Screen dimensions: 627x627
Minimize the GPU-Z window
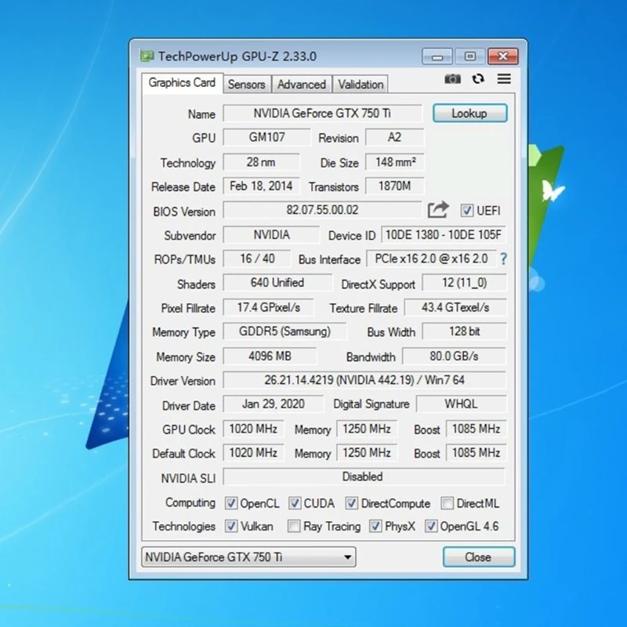click(x=438, y=56)
